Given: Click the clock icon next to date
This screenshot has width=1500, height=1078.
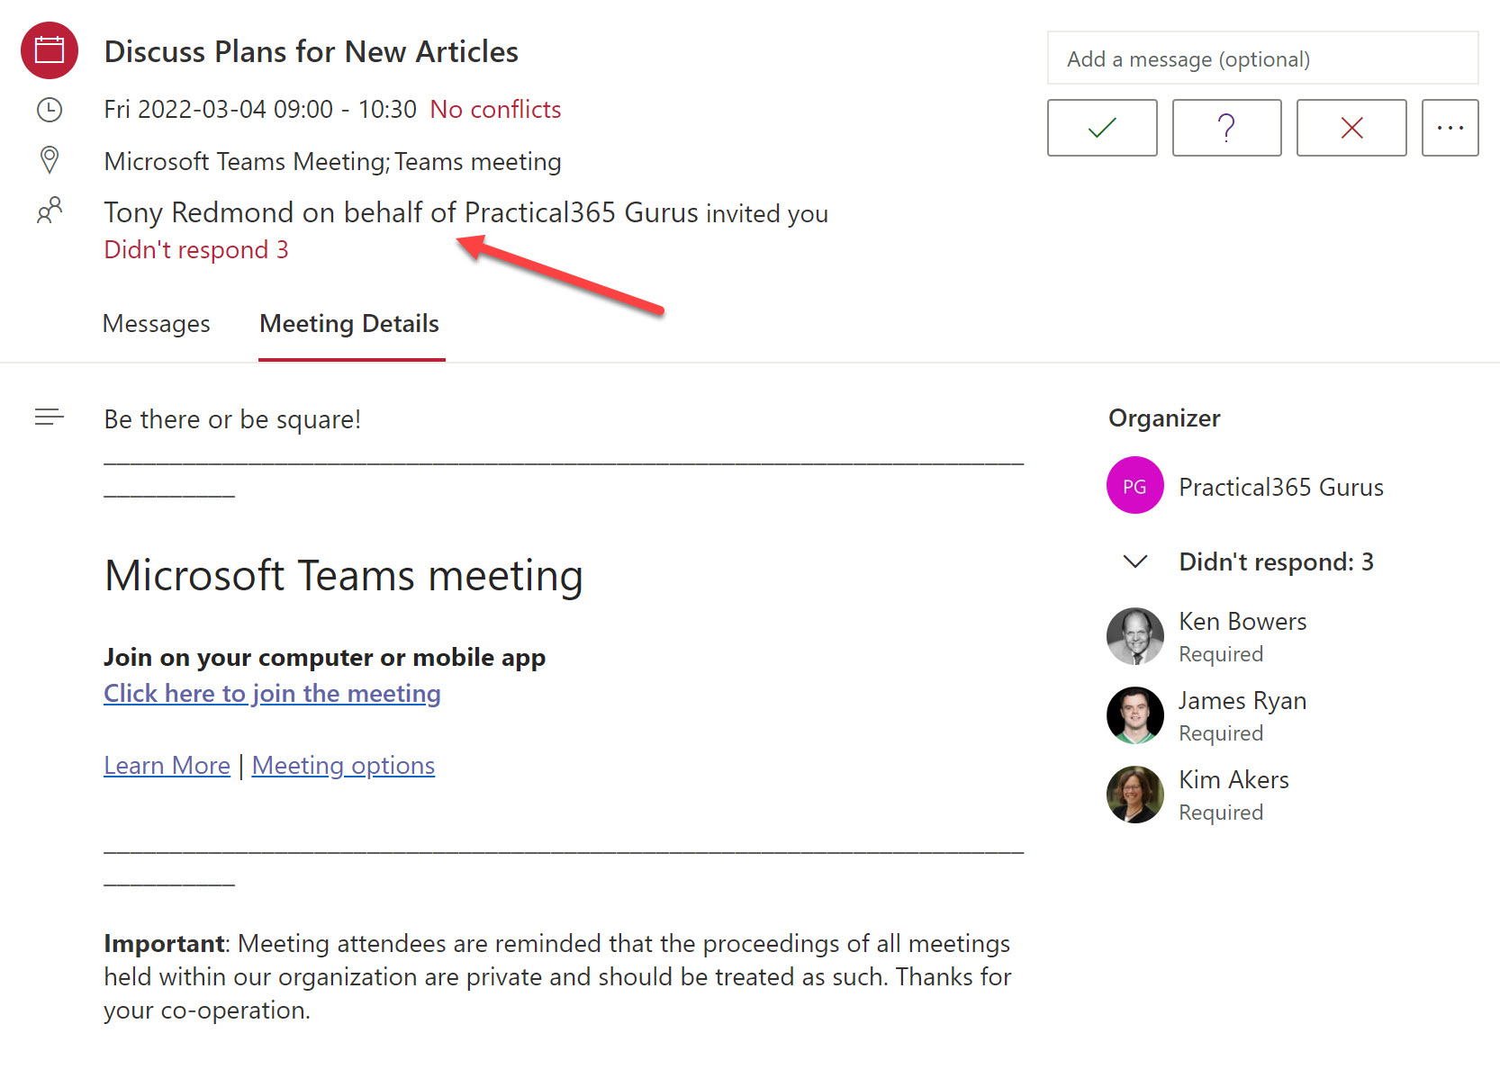Looking at the screenshot, I should coord(50,110).
